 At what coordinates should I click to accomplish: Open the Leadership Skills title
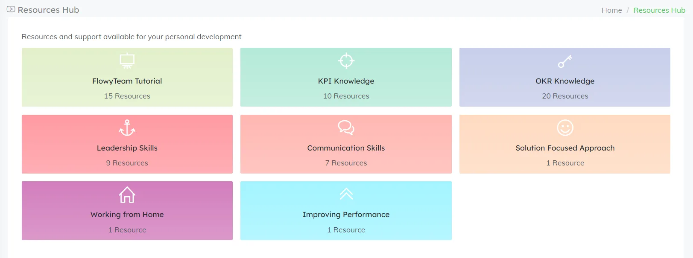click(x=127, y=148)
